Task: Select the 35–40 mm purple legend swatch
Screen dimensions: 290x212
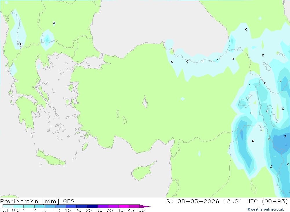Action: 113,206
